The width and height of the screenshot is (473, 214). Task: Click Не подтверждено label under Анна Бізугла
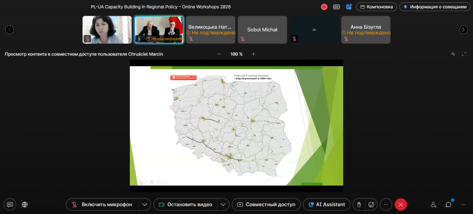tap(366, 33)
